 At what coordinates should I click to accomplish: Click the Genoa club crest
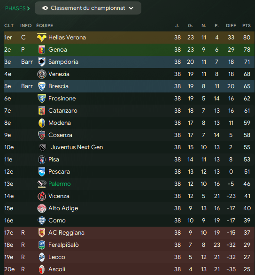(x=42, y=50)
